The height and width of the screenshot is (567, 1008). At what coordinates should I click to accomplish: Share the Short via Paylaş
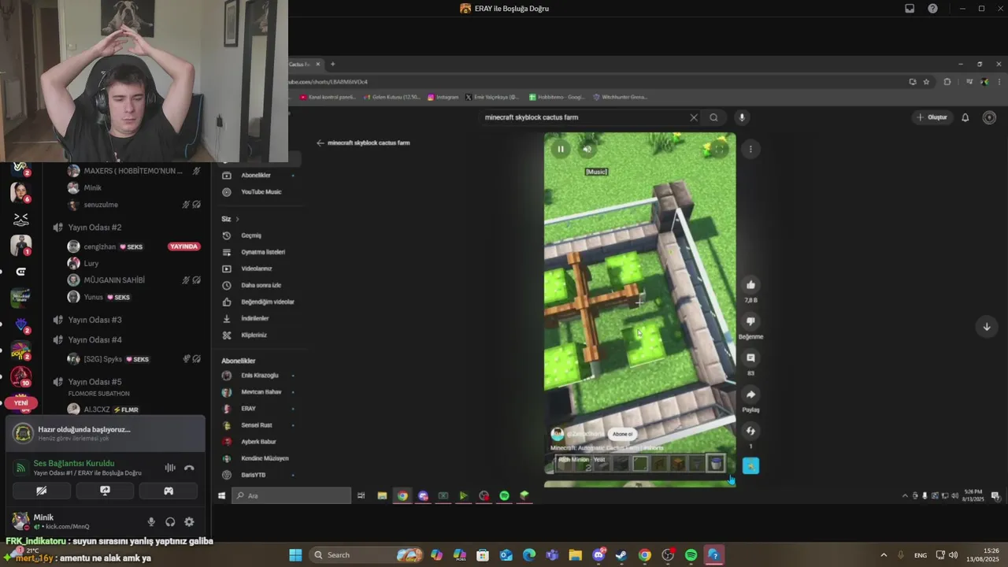pyautogui.click(x=750, y=395)
